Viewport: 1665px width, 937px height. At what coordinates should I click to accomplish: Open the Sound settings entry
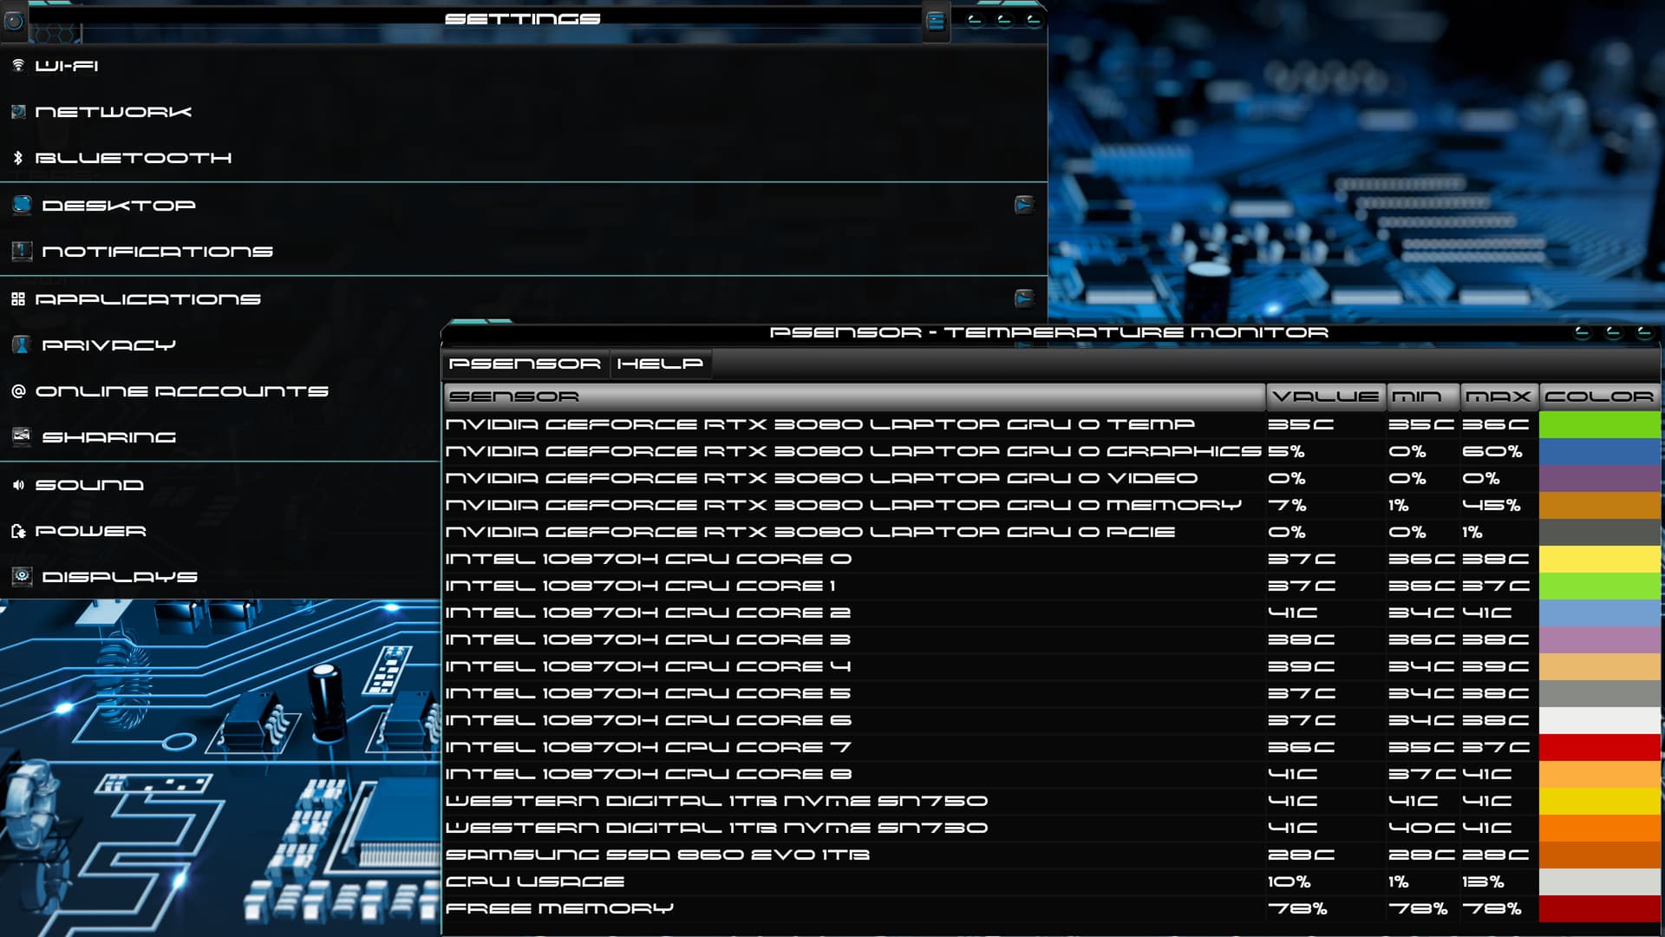pos(220,485)
